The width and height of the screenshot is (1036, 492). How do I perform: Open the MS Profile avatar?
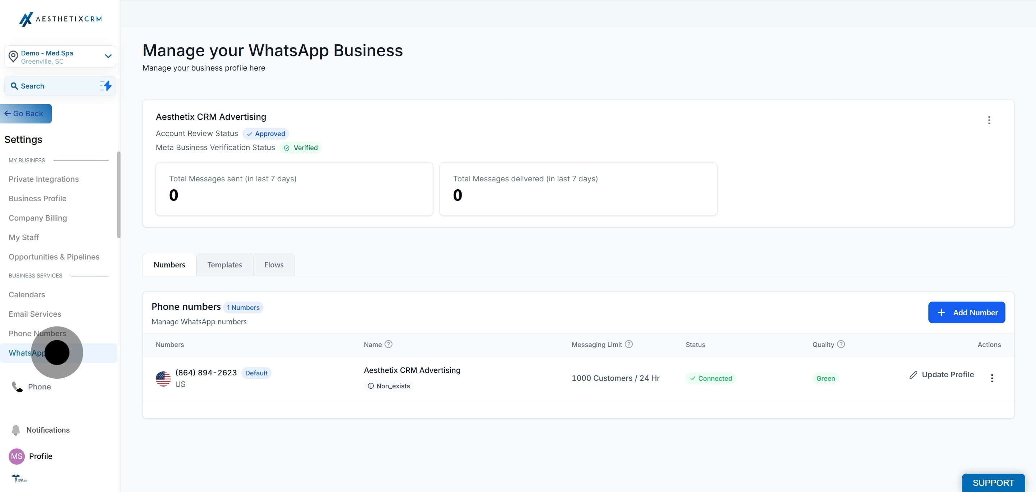[x=17, y=457]
